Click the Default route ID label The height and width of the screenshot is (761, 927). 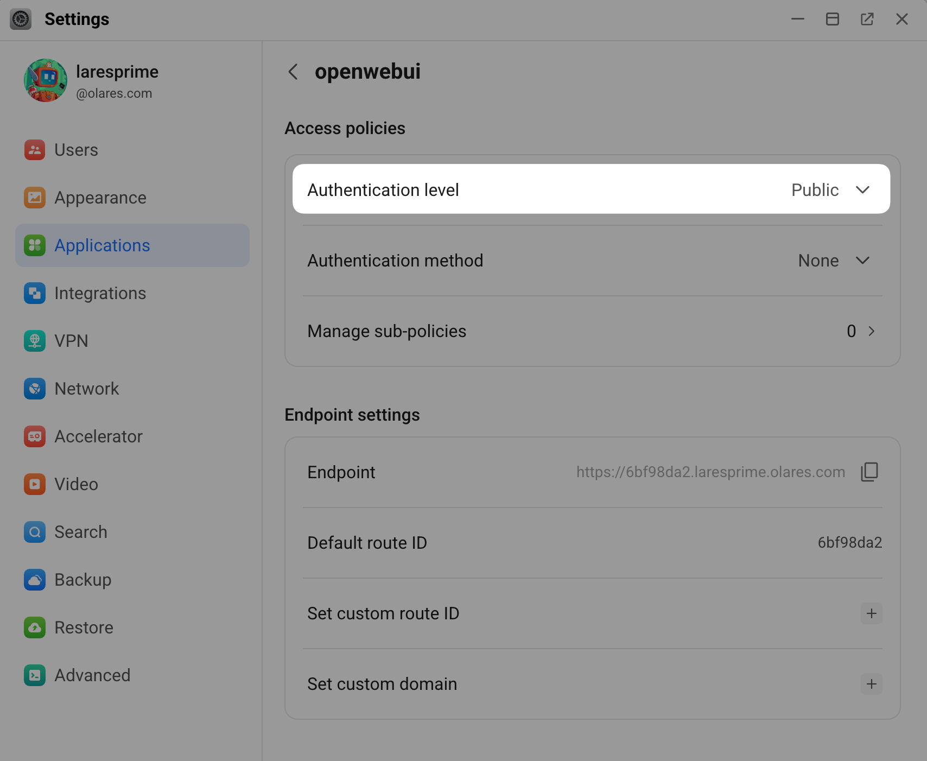(x=367, y=543)
